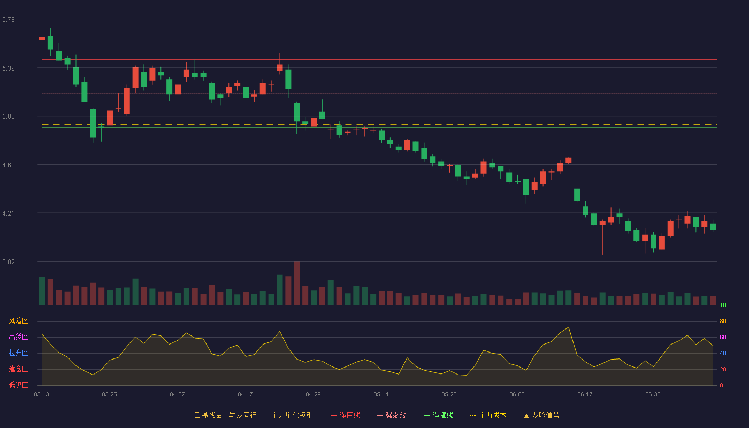Toggle the 强弱线 legend entry
Image resolution: width=749 pixels, height=428 pixels.
click(x=392, y=415)
